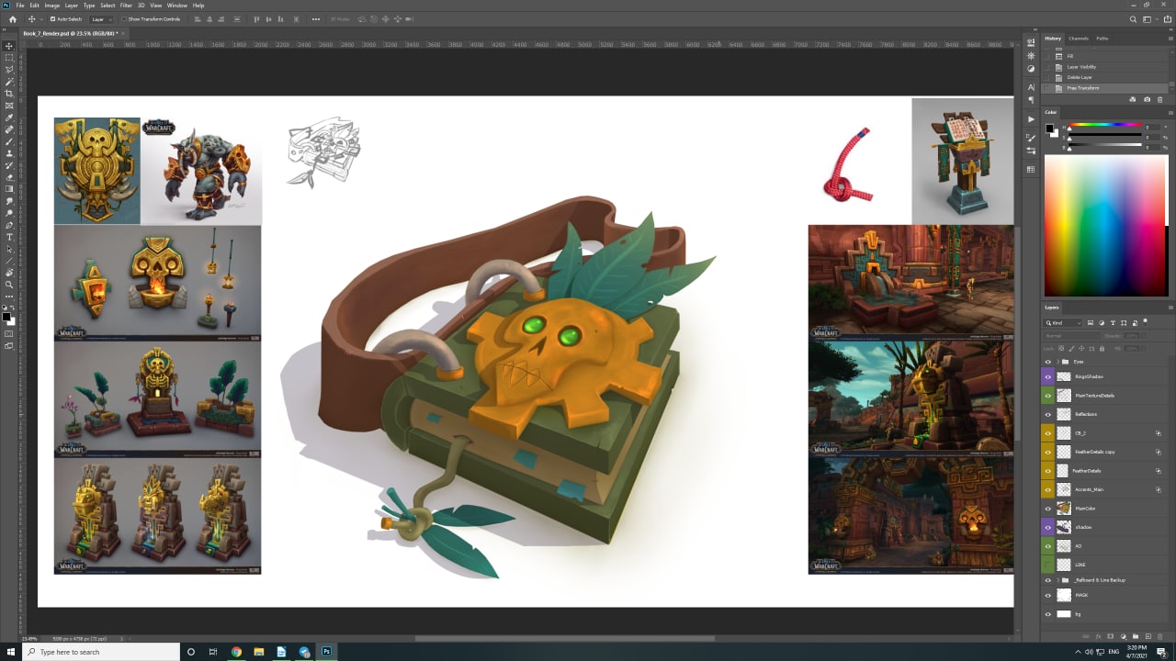Select the Eraser tool
This screenshot has height=661, width=1176.
[9, 177]
